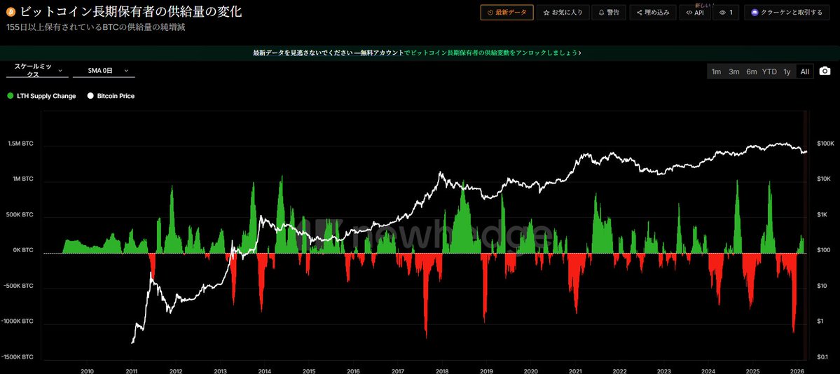840x374 pixels.
Task: Click the $0.1 price axis label
Action: pyautogui.click(x=822, y=357)
